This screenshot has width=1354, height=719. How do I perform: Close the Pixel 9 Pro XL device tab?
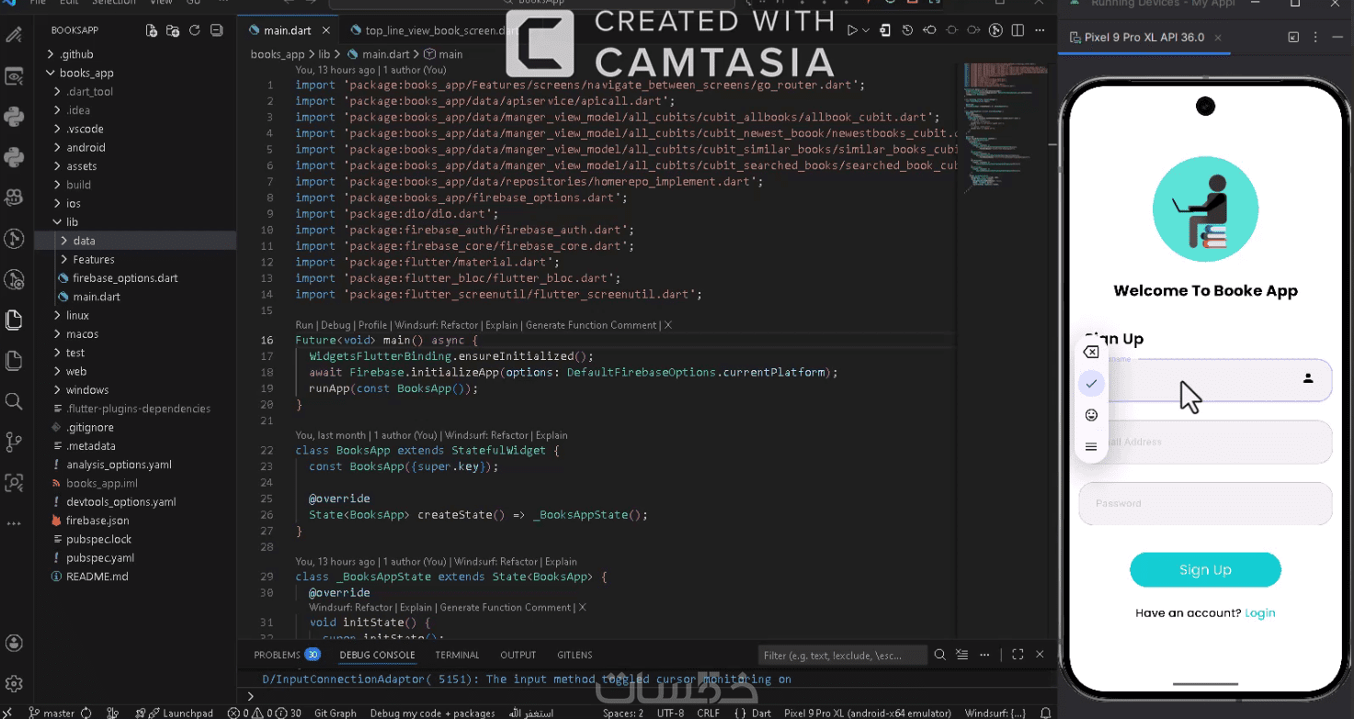click(1218, 38)
